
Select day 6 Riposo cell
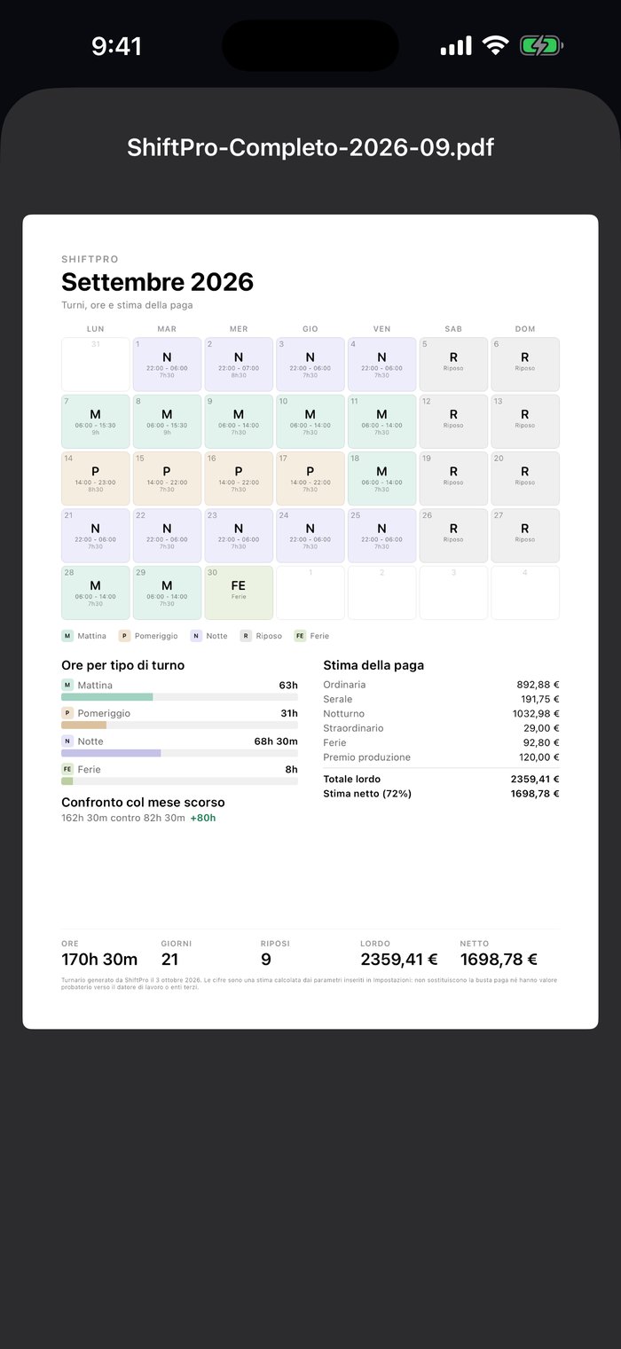click(525, 364)
